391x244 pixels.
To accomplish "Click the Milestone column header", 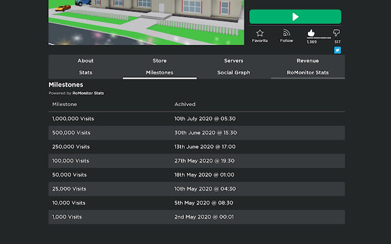I will (64, 104).
